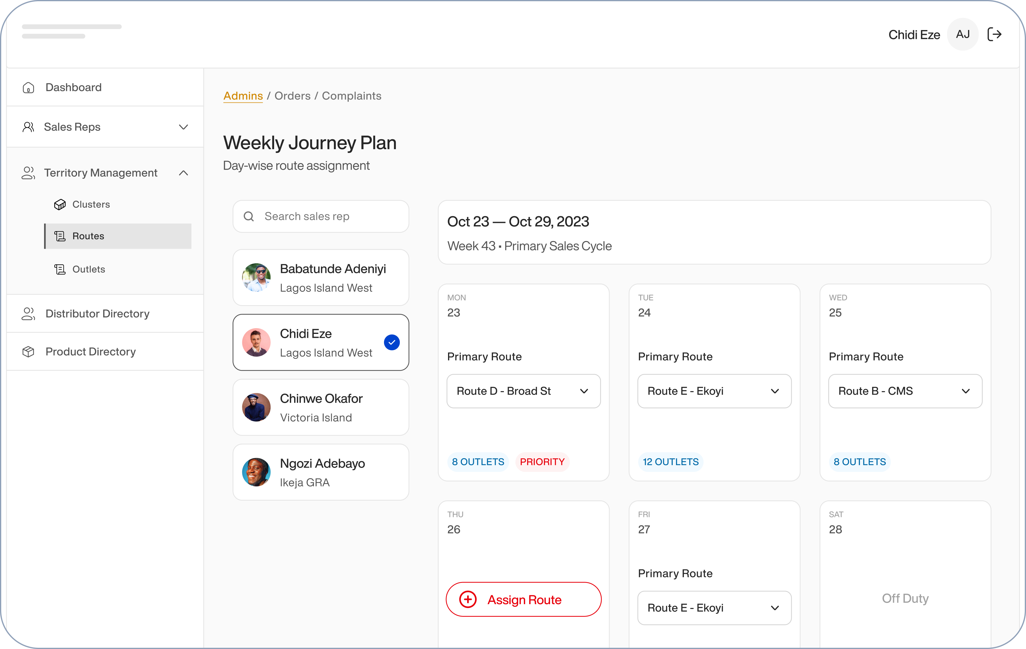
Task: Open the Dashboard menu item
Action: pos(105,87)
